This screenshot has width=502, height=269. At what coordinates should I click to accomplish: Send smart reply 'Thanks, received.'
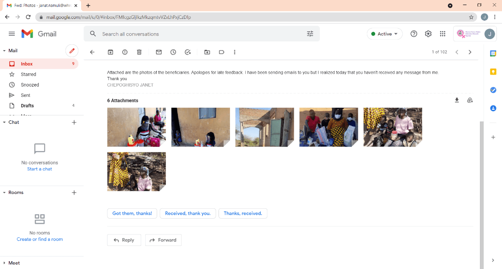242,213
